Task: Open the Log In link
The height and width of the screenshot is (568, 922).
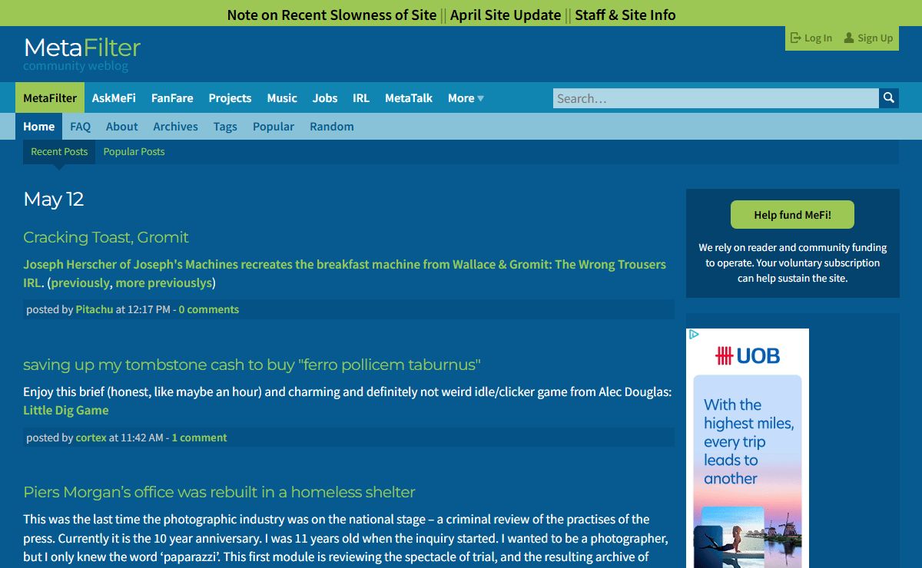Action: [x=811, y=38]
